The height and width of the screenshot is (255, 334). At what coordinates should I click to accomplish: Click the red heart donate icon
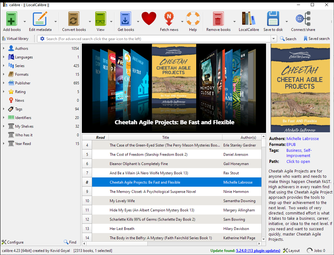click(149, 19)
